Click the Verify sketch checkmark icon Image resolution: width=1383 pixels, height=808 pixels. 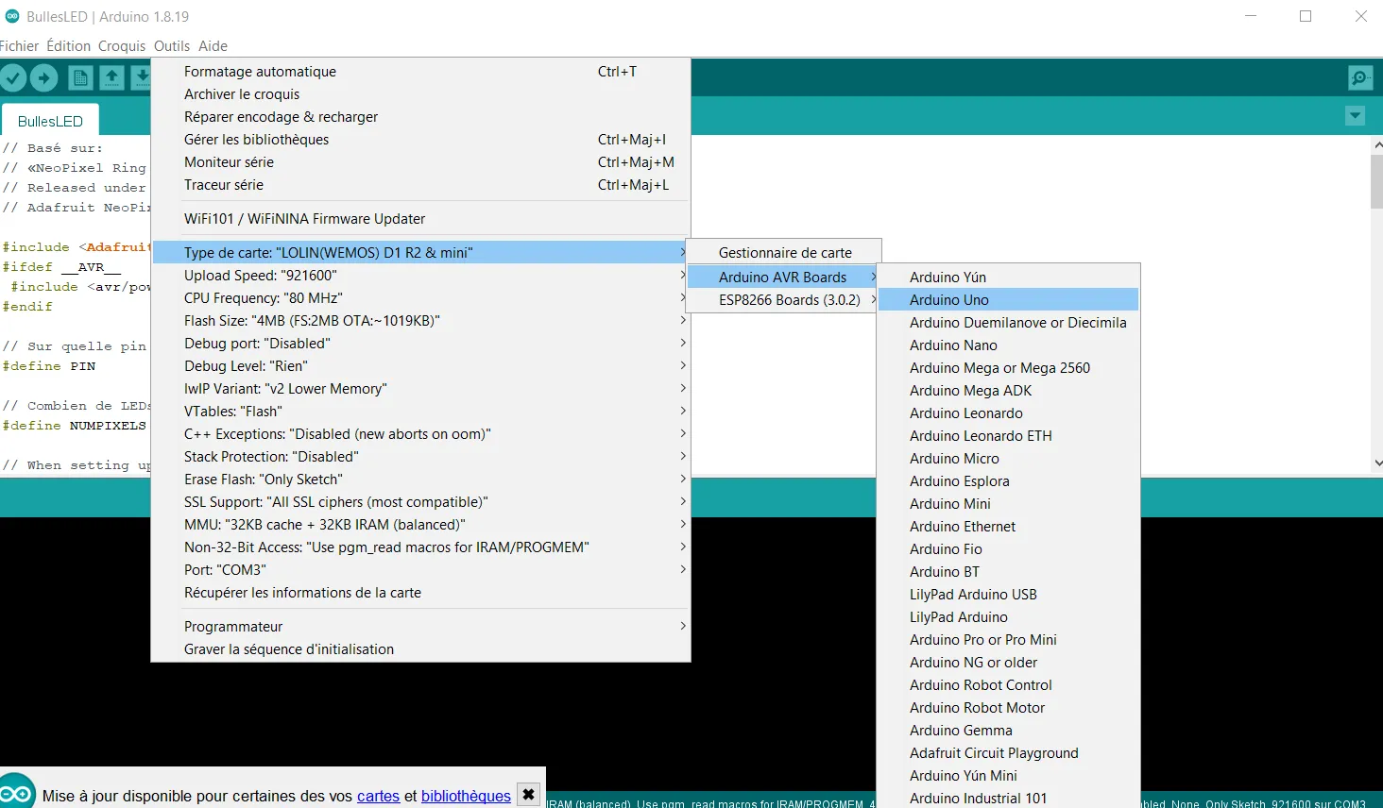click(x=12, y=78)
